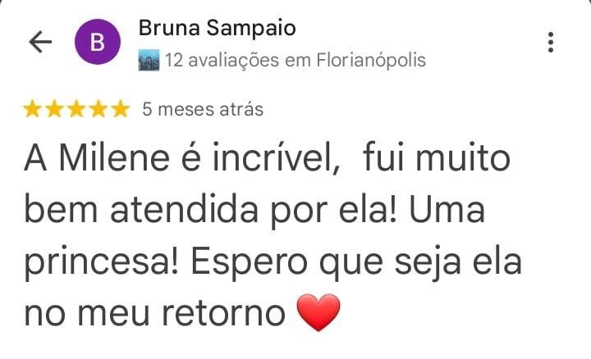Open Bruna Sampaio's reviewer profile name
The width and height of the screenshot is (591, 359).
click(x=217, y=28)
